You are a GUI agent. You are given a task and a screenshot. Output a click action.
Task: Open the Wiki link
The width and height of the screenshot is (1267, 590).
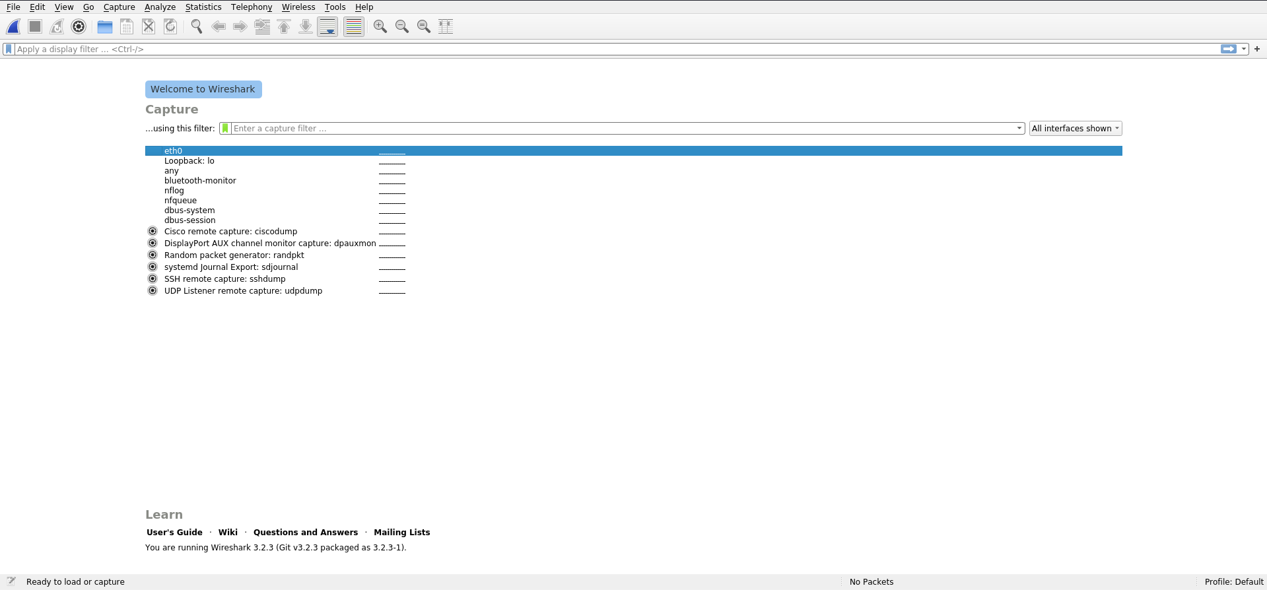pos(228,533)
